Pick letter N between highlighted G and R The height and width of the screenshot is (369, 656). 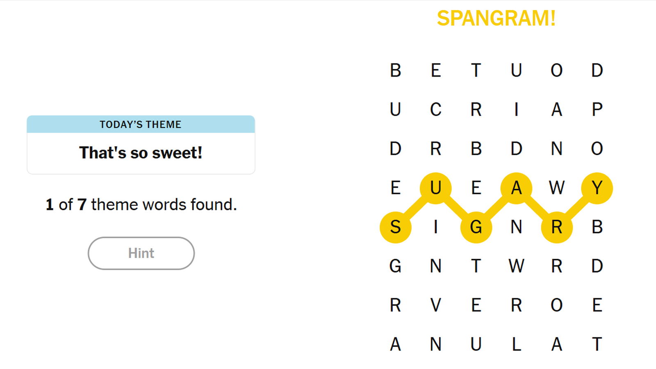516,227
